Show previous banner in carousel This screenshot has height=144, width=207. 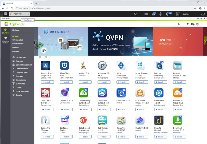[36, 41]
